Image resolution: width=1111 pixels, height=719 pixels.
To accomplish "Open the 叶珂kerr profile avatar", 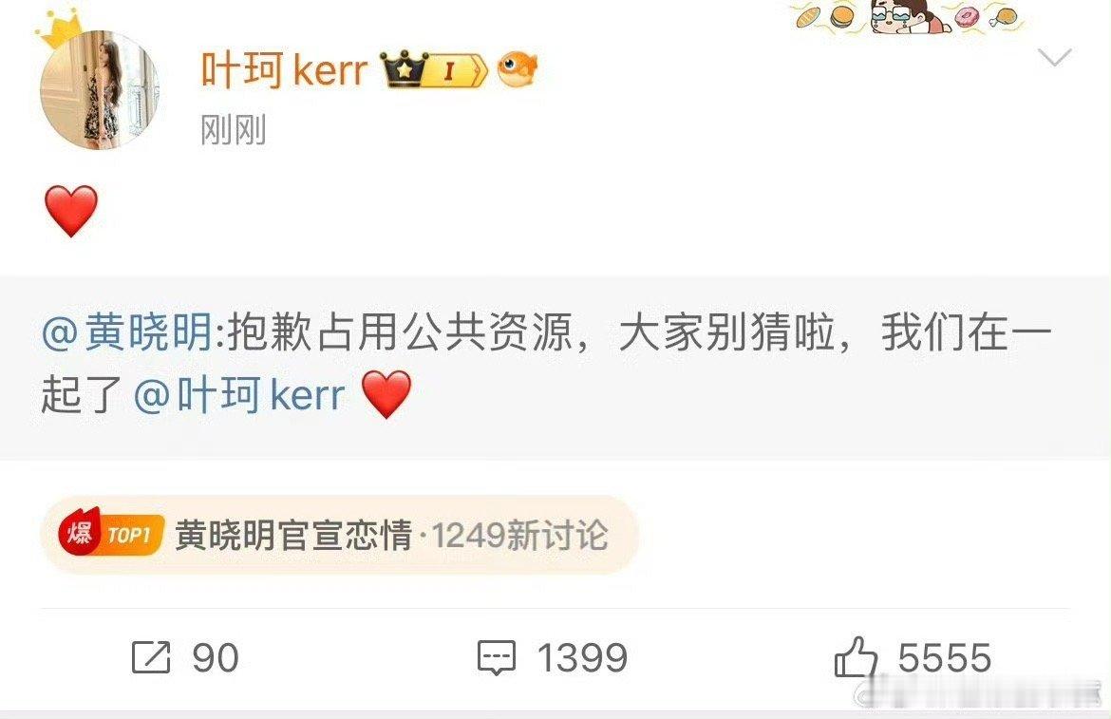I will (x=99, y=90).
